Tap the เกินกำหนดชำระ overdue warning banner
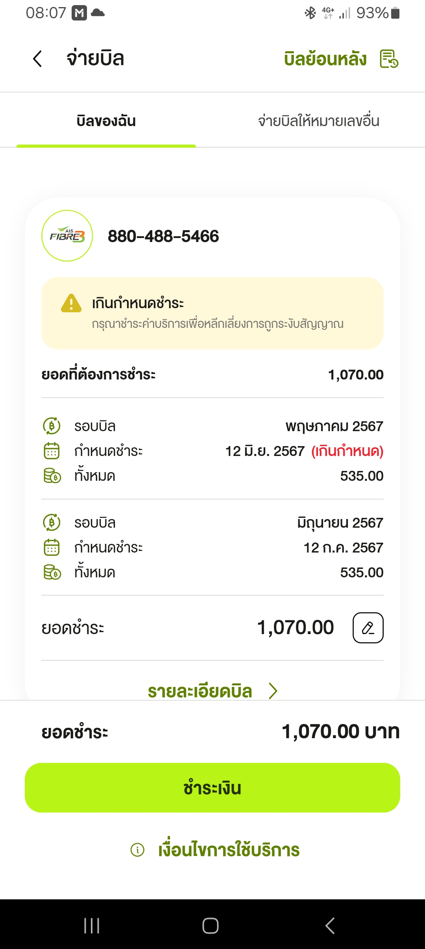Viewport: 425px width, 949px height. (213, 313)
